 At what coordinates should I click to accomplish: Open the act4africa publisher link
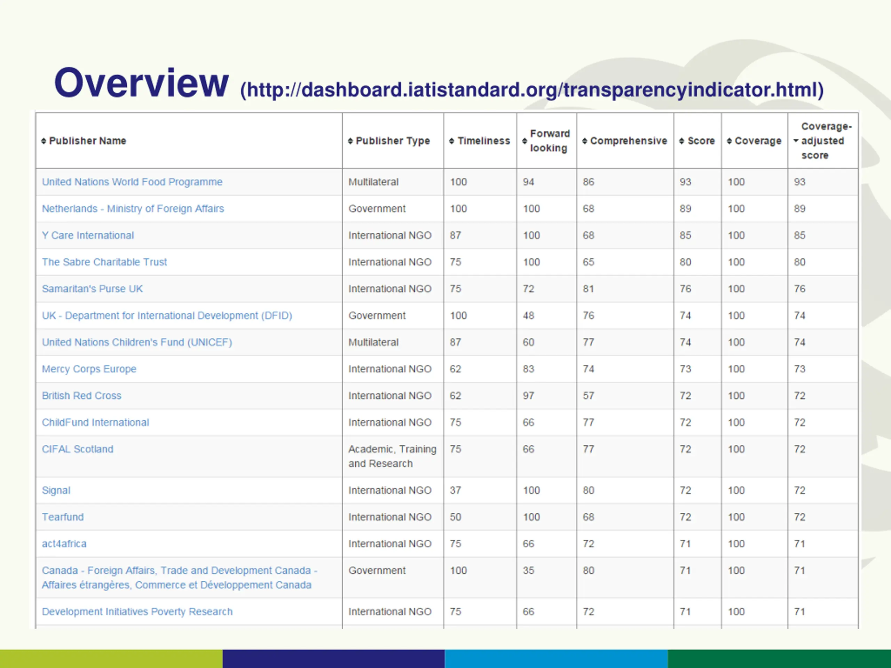coord(64,543)
